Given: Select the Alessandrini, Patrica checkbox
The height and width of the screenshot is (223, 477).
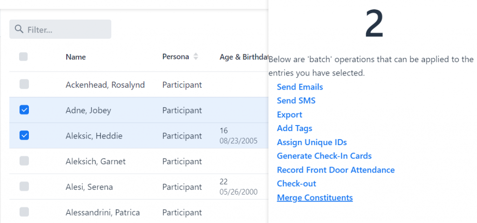Looking at the screenshot, I should 24,212.
